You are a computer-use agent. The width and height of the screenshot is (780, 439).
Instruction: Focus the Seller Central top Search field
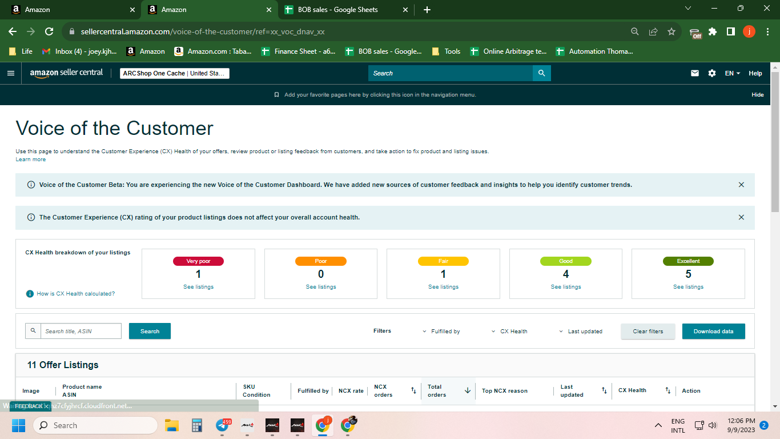(x=451, y=73)
